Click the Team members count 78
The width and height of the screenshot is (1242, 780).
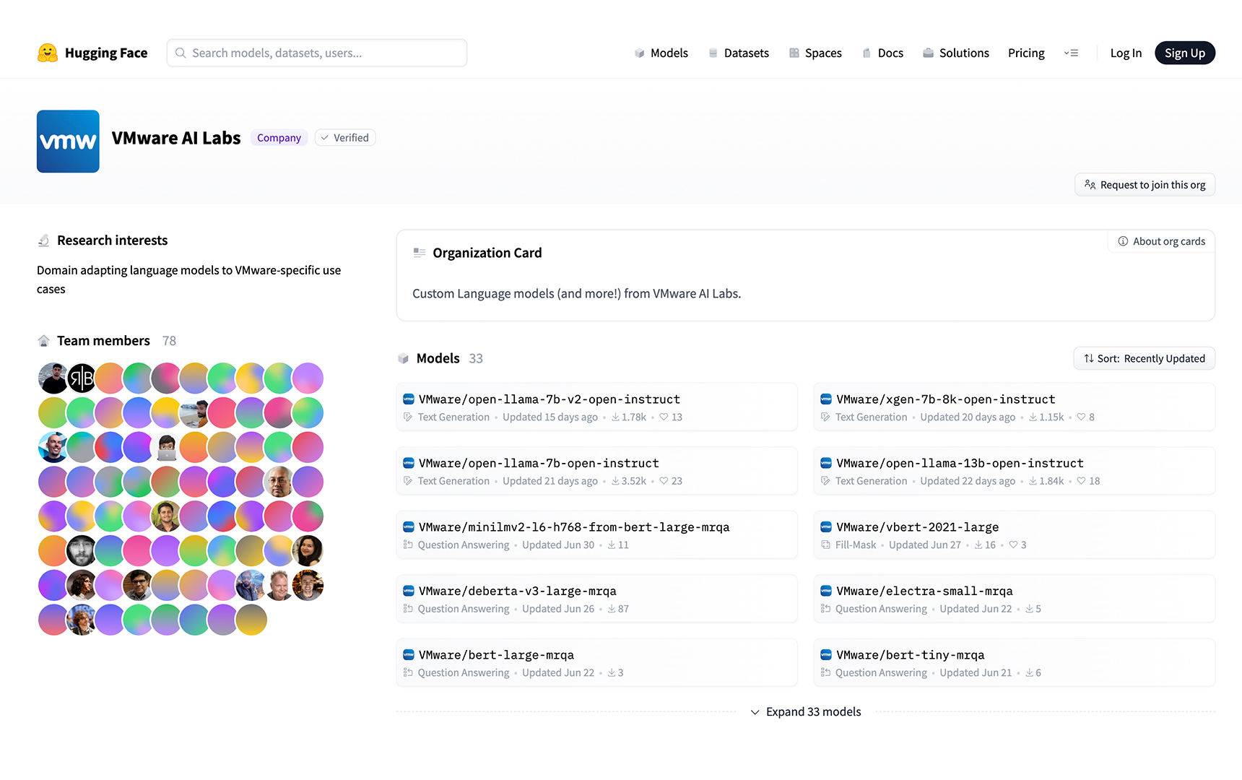point(169,341)
